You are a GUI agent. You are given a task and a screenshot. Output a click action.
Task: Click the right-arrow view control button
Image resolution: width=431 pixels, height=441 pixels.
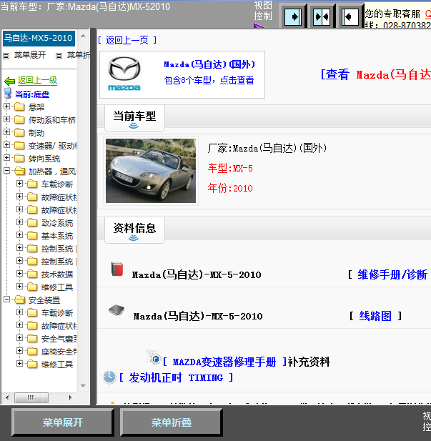(x=293, y=17)
